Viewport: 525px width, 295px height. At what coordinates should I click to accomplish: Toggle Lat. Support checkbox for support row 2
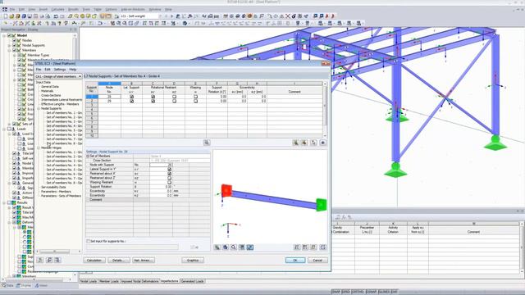tap(131, 101)
